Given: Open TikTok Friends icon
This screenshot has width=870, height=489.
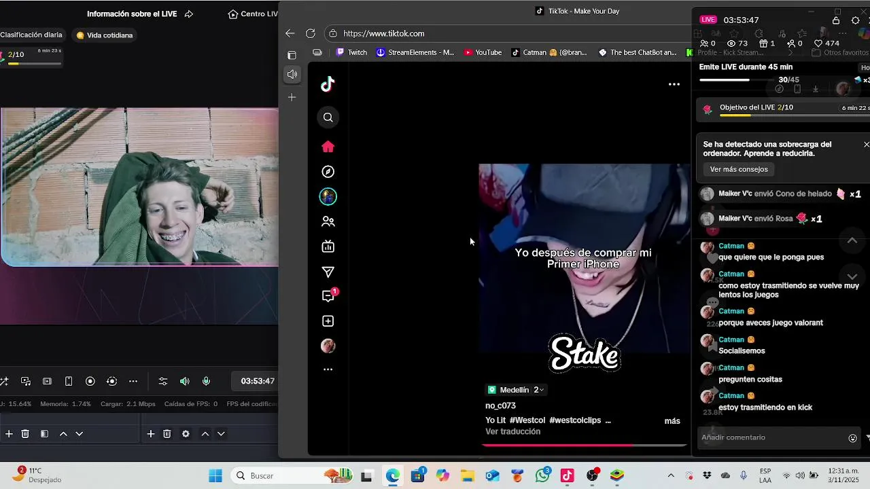Looking at the screenshot, I should 328,221.
